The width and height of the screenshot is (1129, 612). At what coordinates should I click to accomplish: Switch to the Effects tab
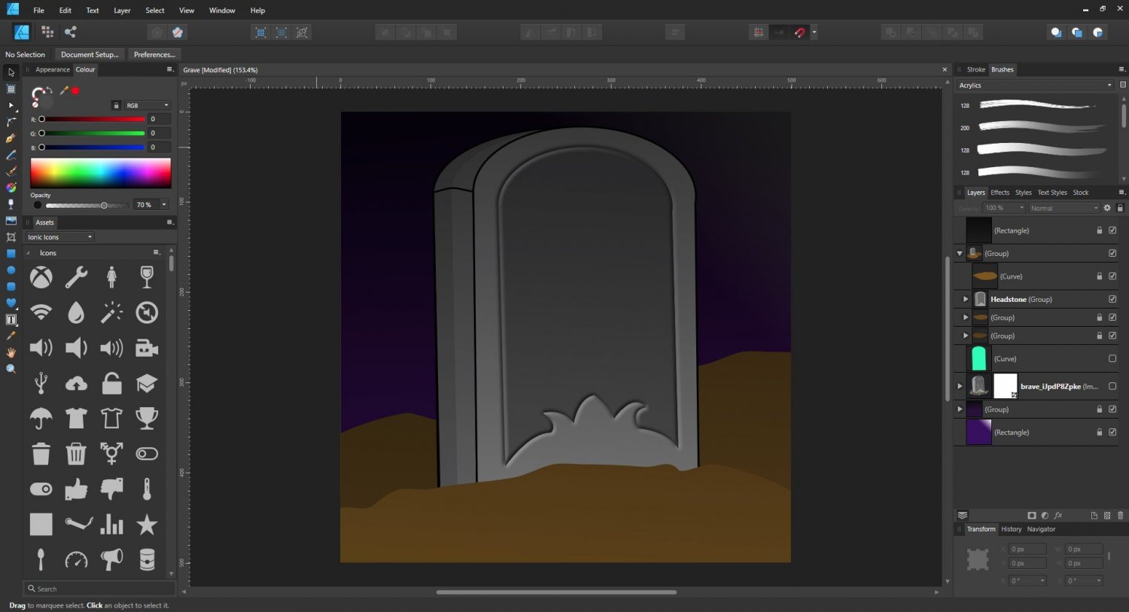(x=1000, y=192)
